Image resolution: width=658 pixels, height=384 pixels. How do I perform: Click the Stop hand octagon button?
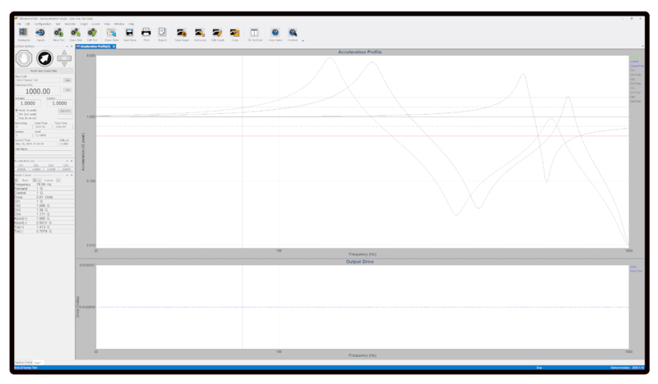(x=24, y=58)
